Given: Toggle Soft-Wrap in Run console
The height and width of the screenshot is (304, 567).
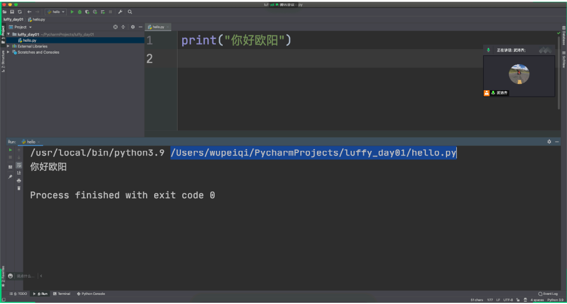Looking at the screenshot, I should pos(19,165).
